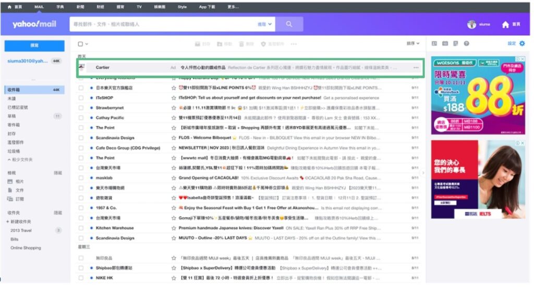Click the siuma profile avatar

(471, 24)
